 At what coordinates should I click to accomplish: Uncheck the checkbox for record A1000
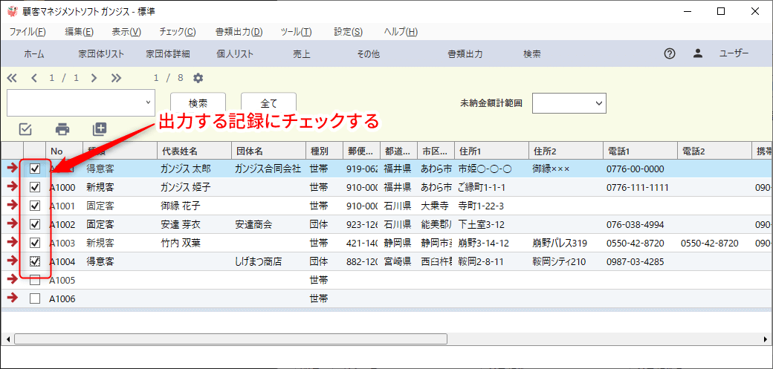tap(35, 187)
